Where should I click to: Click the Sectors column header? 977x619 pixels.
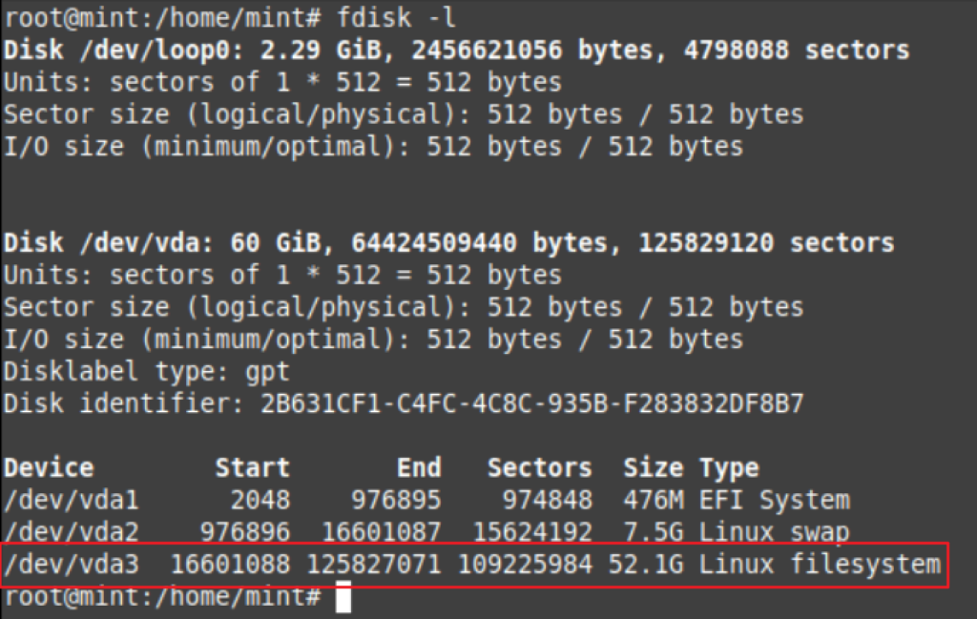tap(540, 467)
